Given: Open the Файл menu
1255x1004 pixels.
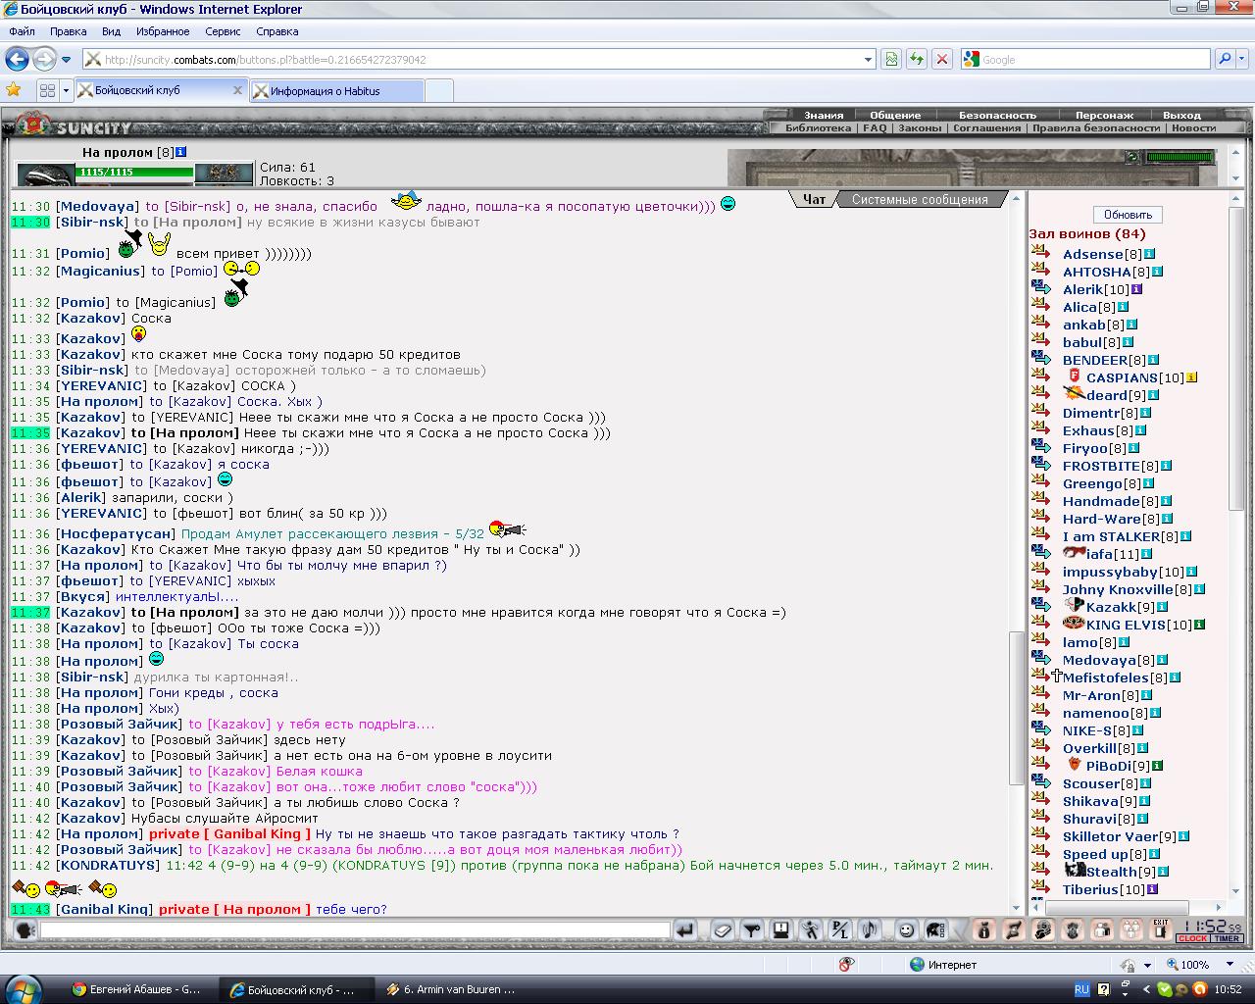Looking at the screenshot, I should point(22,31).
